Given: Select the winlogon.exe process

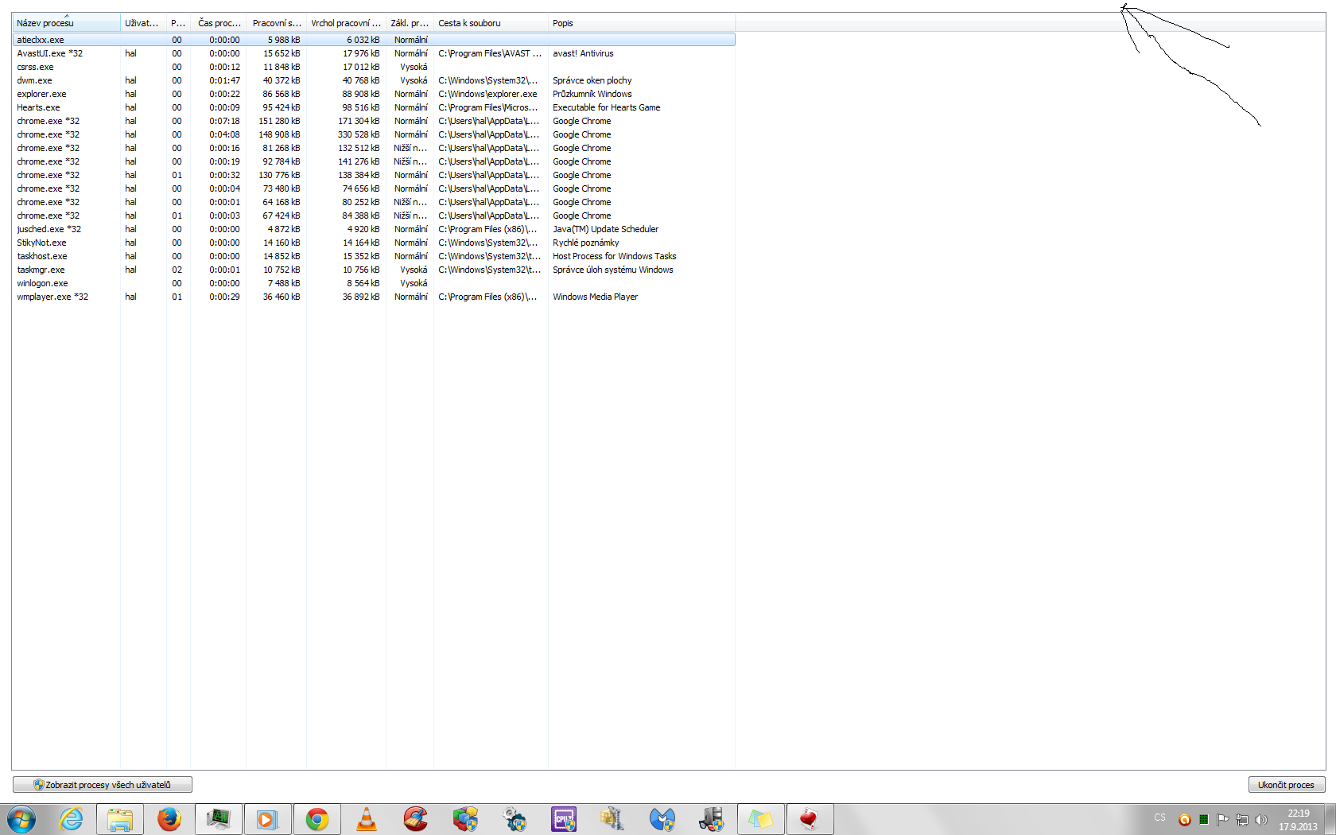Looking at the screenshot, I should click(373, 283).
